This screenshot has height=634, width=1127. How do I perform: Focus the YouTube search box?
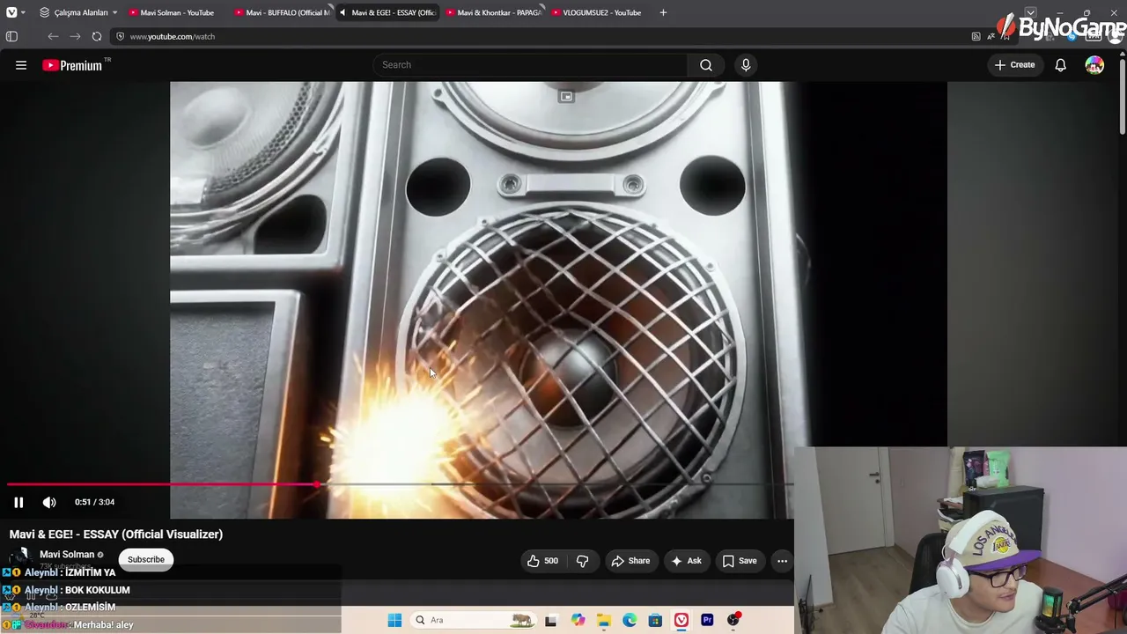(531, 65)
